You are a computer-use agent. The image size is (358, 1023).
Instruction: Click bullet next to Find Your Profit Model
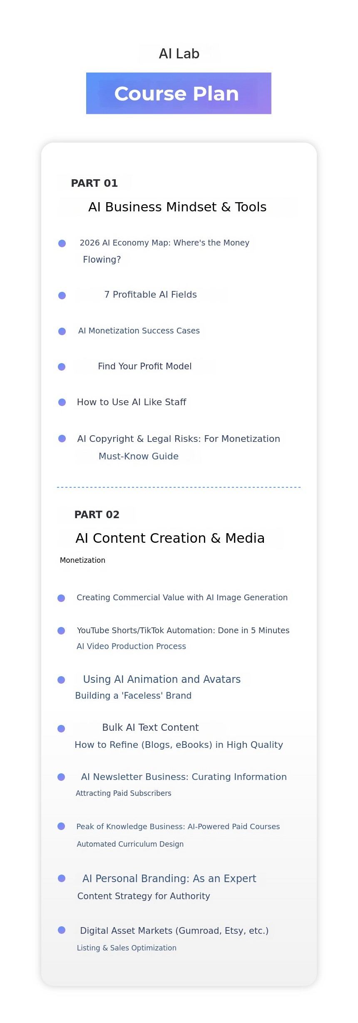click(62, 367)
